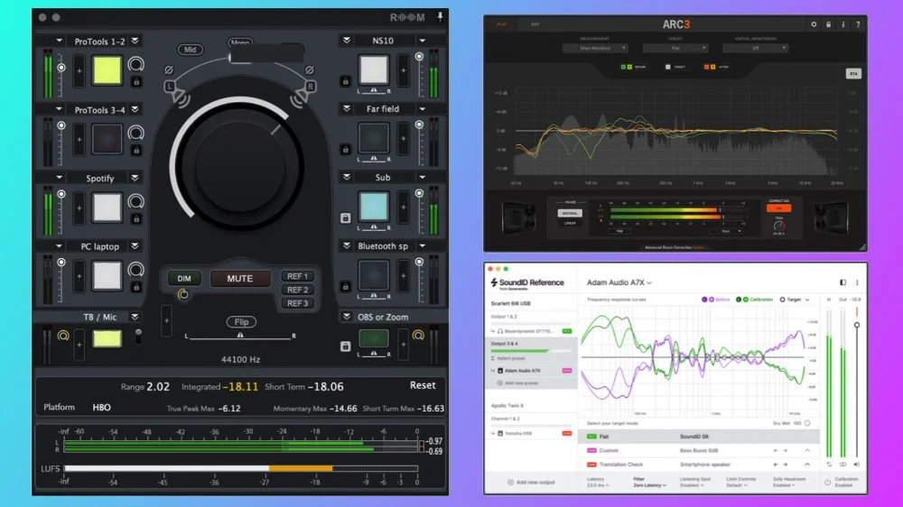Click SoundID mono icon below meters

pos(842,465)
